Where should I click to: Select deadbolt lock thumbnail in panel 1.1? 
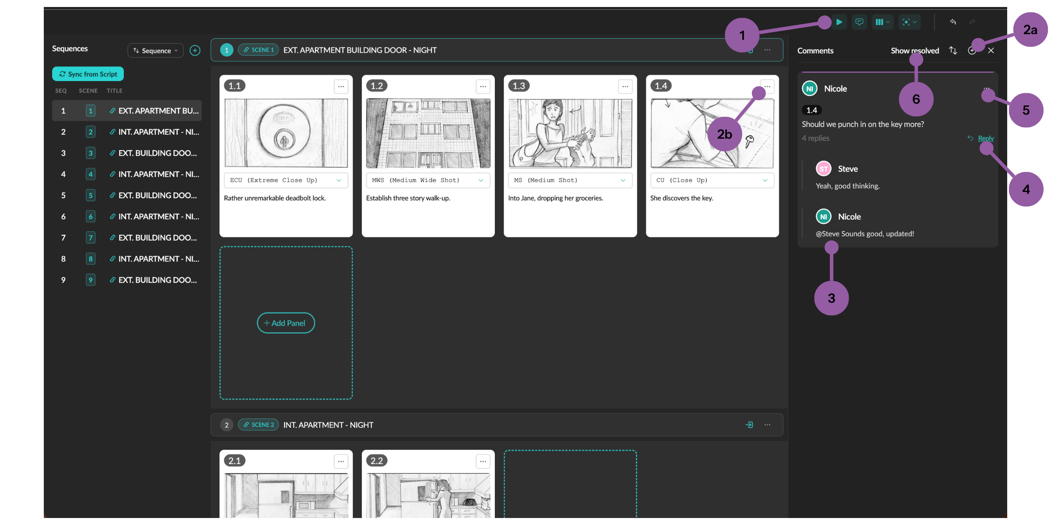tap(286, 133)
